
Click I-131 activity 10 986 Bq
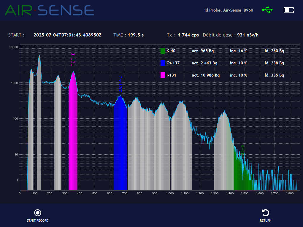click(206, 75)
